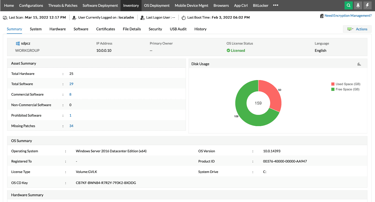Viewport: 375px width, 202px height.
Task: Select the Summary tab
Action: [x=14, y=29]
